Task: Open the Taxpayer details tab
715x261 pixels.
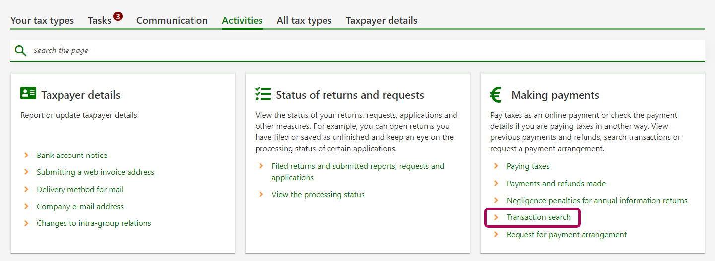Action: pos(381,20)
